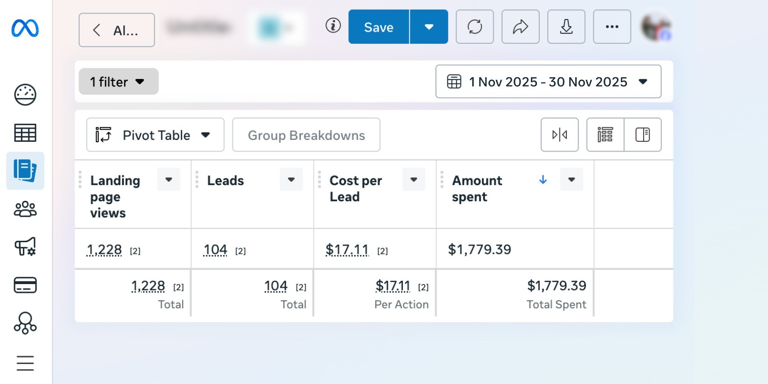Open the Billing card icon
This screenshot has width=768, height=384.
point(25,285)
